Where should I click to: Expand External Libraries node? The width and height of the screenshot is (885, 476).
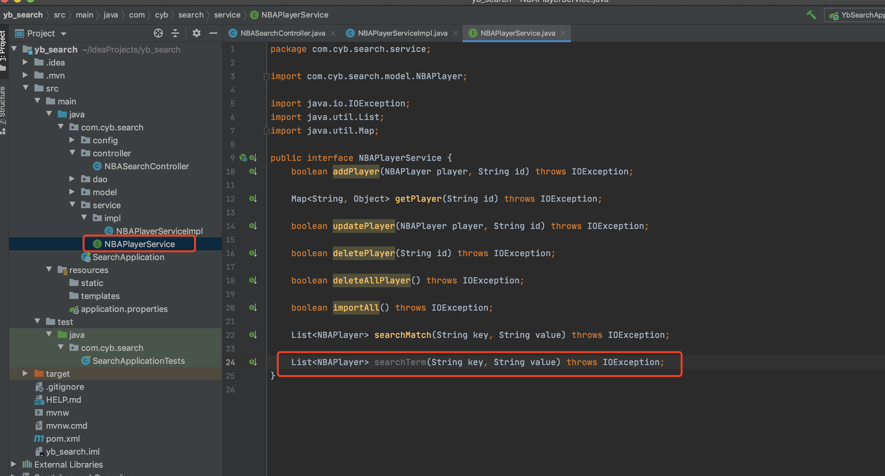[13, 464]
